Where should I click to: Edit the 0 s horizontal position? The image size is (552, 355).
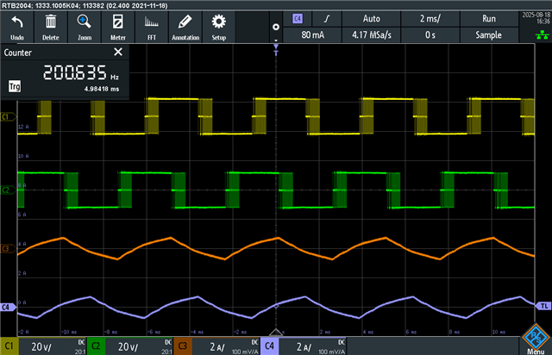point(430,35)
